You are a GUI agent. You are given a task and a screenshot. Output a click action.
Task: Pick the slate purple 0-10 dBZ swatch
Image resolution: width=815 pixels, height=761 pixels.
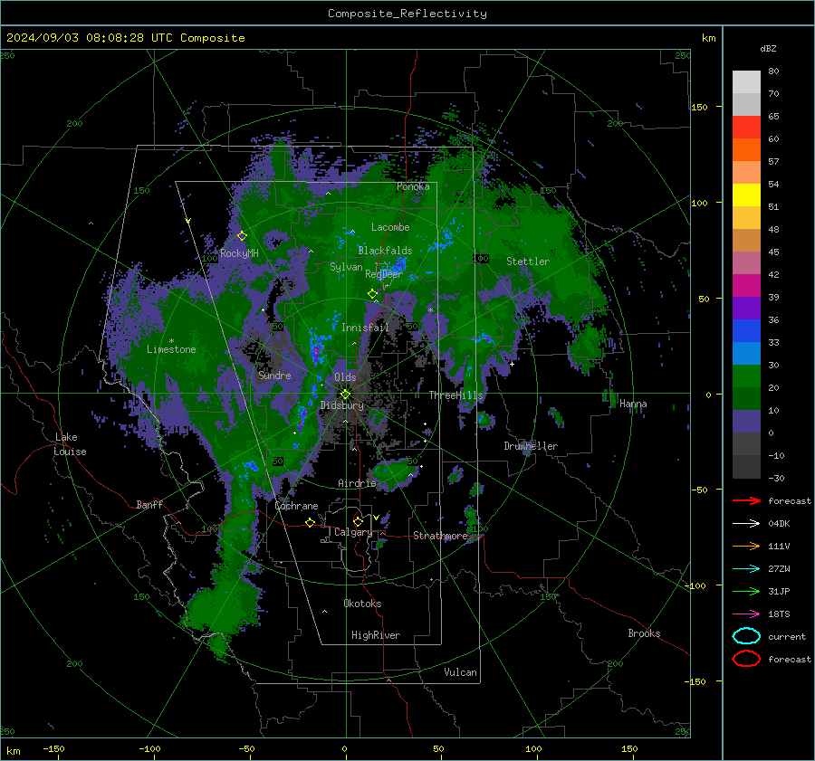coord(746,422)
